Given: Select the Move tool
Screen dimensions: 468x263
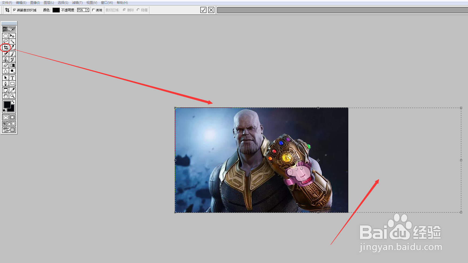Looking at the screenshot, I should click(x=12, y=36).
